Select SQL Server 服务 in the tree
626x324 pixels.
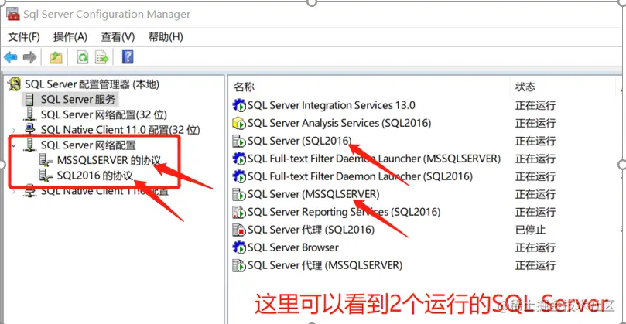click(x=78, y=99)
